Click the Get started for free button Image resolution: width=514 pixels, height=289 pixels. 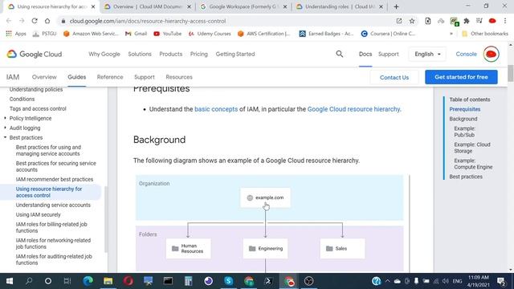point(461,77)
